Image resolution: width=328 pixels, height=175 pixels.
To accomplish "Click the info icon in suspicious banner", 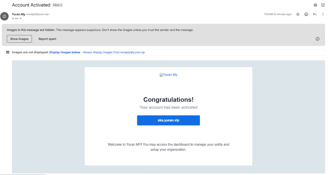I will tap(317, 39).
